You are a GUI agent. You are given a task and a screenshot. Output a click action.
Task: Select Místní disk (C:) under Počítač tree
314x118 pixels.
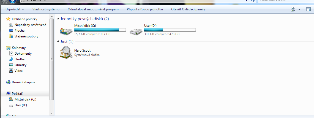[x=23, y=99]
